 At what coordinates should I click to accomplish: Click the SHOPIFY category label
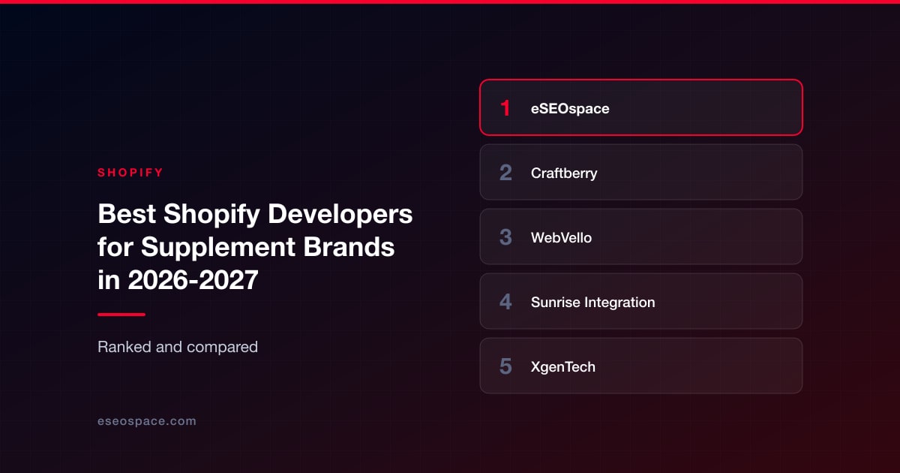[x=130, y=173]
